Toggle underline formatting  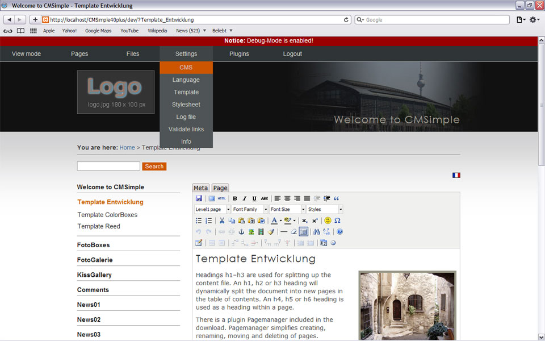tap(254, 198)
